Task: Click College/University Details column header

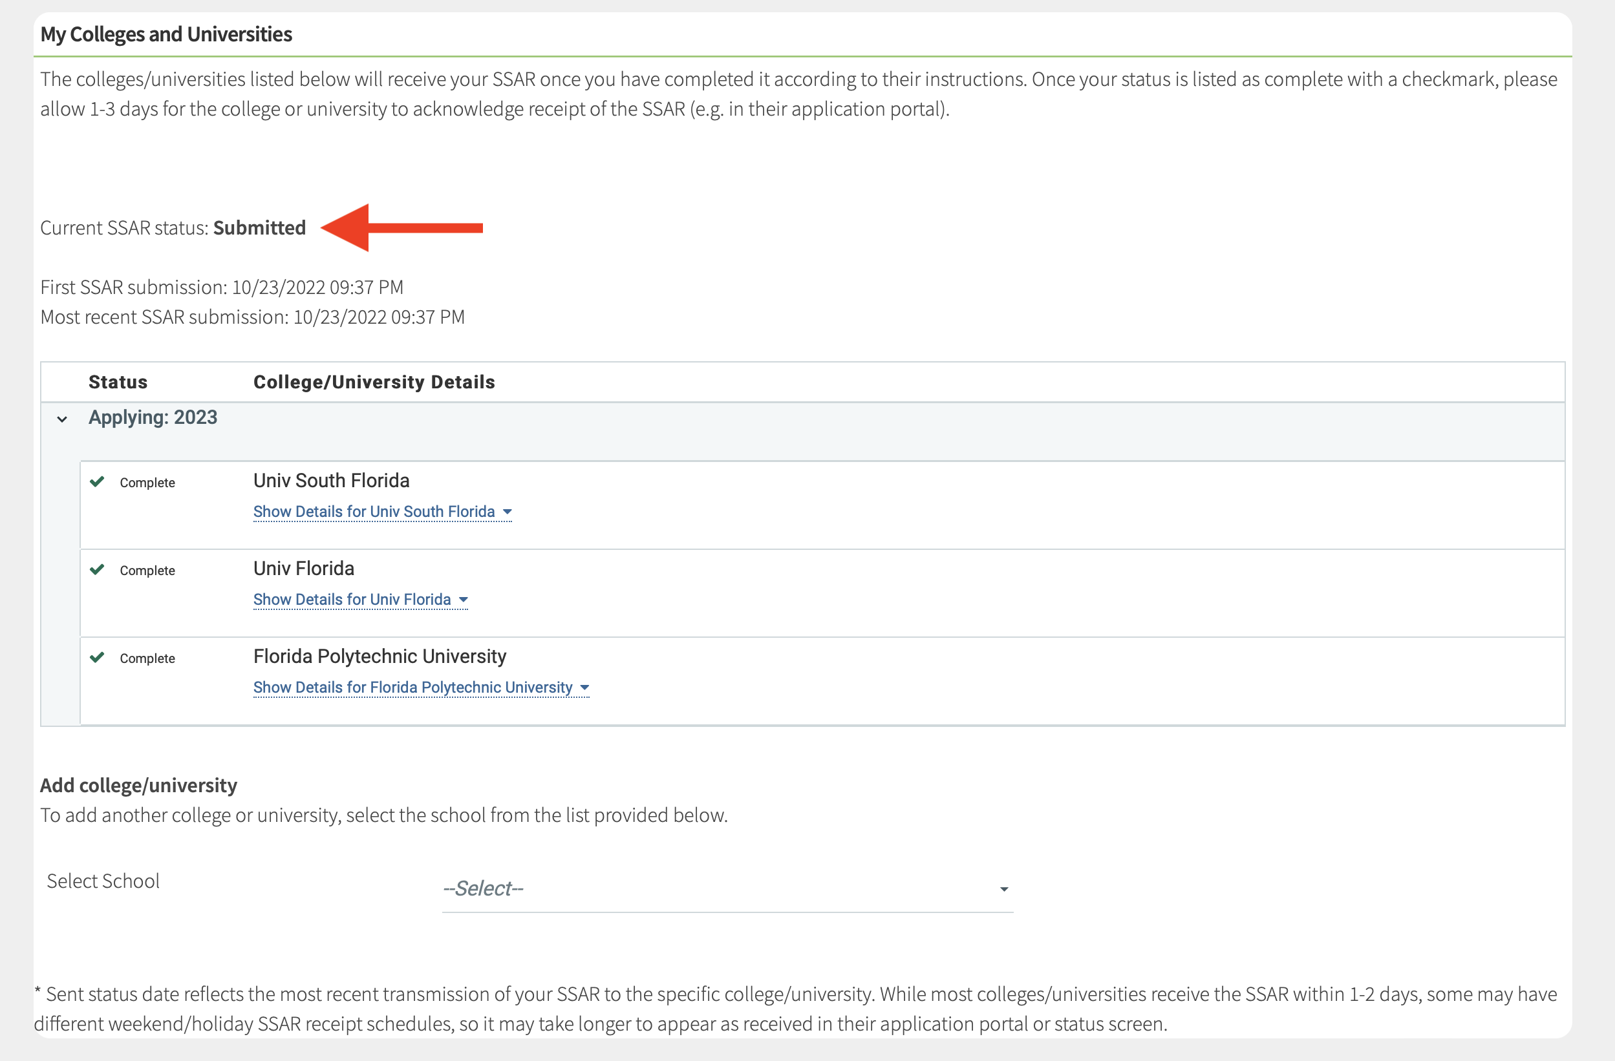Action: (x=374, y=383)
